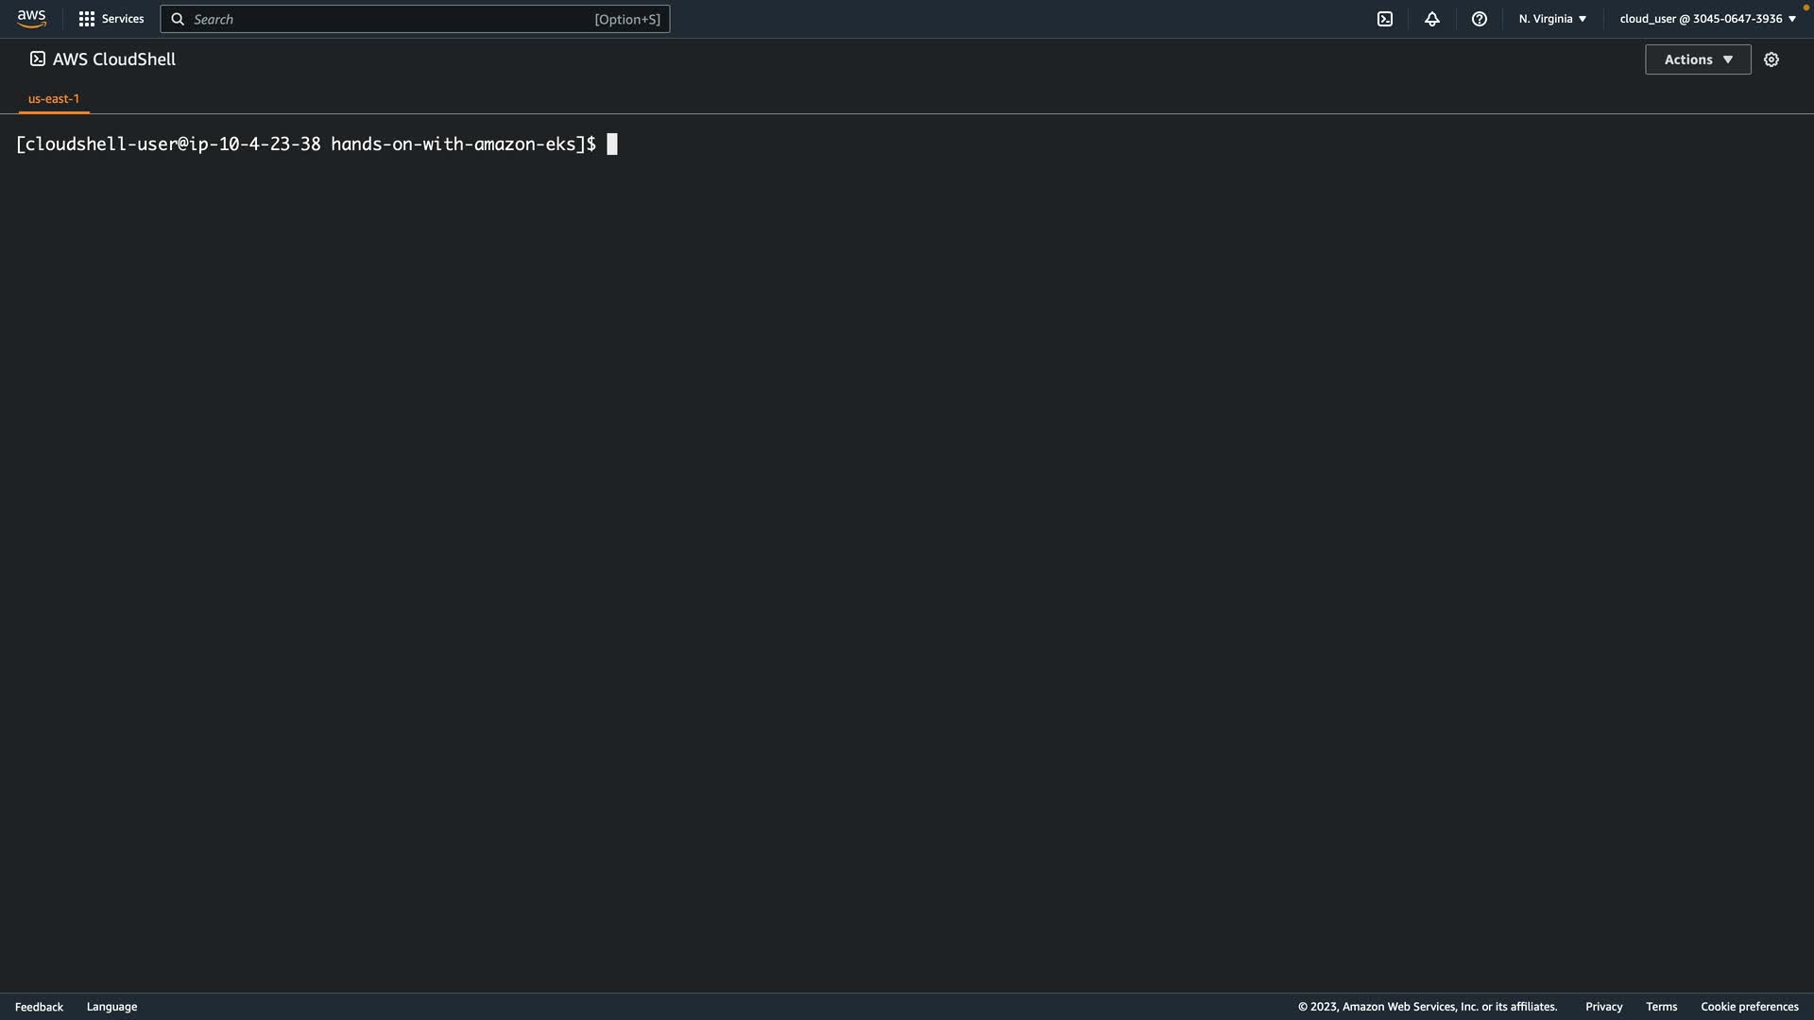
Task: Open the Language selector in footer
Action: [111, 1007]
